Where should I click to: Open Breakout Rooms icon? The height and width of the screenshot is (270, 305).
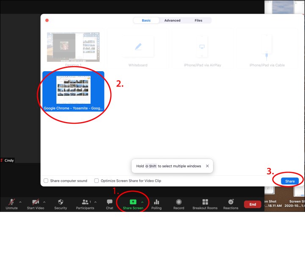click(x=205, y=202)
